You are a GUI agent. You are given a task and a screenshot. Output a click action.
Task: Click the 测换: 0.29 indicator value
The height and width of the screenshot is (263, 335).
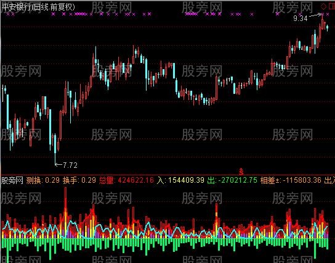[42, 180]
